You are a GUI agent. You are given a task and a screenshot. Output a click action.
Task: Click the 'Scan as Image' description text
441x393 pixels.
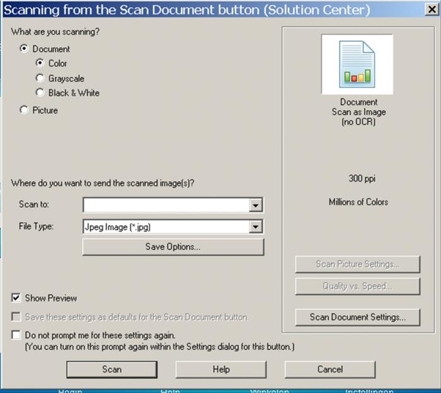click(358, 112)
